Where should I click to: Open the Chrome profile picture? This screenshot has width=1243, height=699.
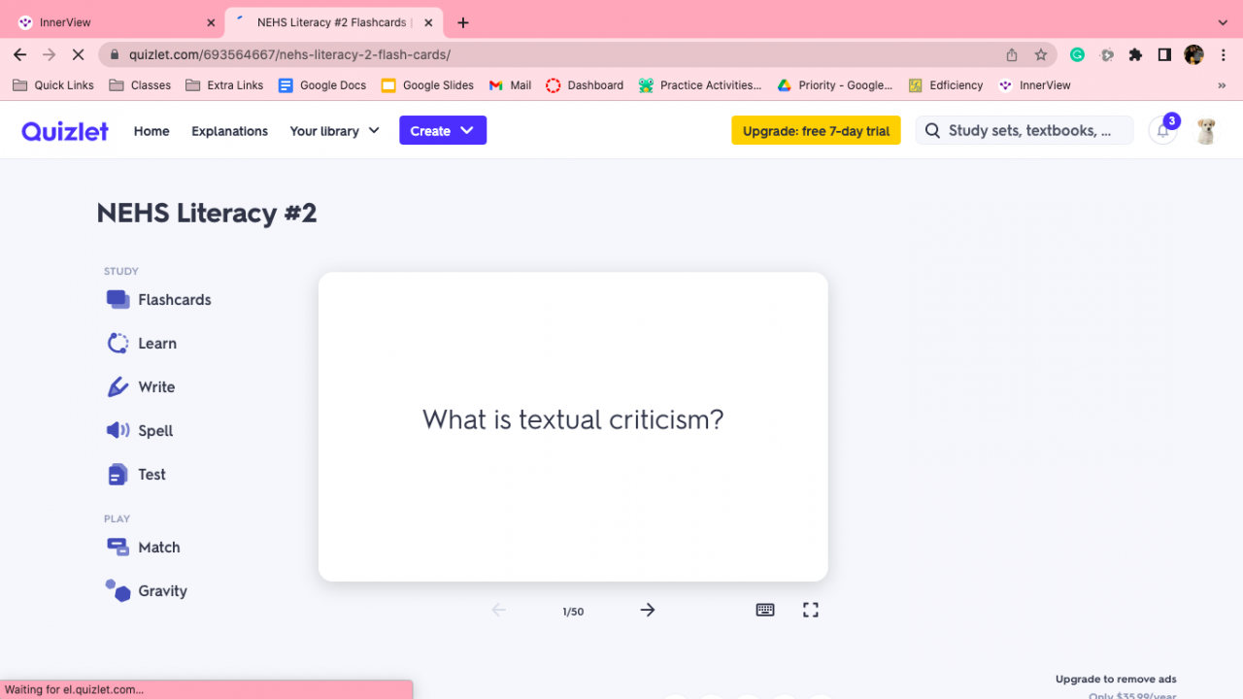(x=1193, y=54)
